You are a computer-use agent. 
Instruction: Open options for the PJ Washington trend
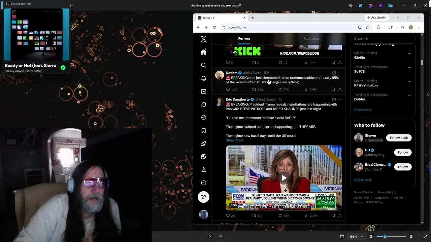coord(409,81)
